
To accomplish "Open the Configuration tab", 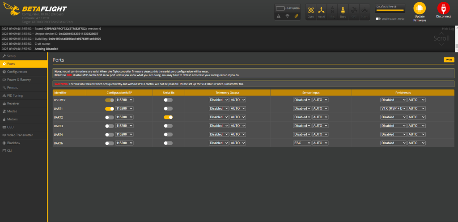I will tap(24, 72).
